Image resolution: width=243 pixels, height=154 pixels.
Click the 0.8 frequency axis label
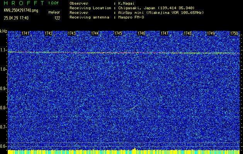click(x=3, y=108)
